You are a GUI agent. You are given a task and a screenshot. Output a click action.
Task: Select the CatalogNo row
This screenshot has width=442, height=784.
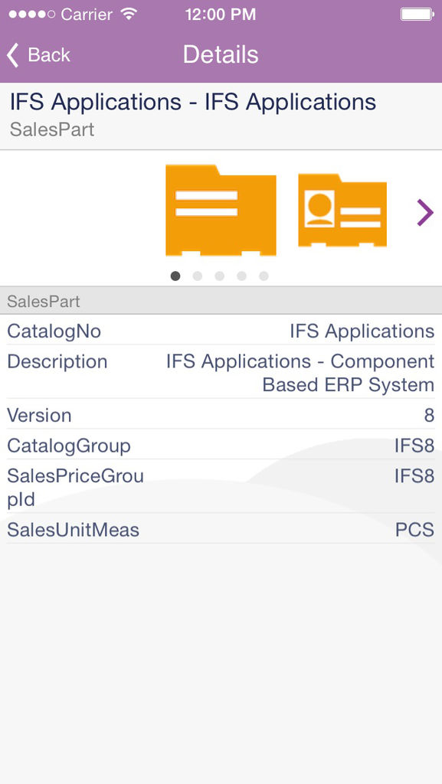(221, 331)
